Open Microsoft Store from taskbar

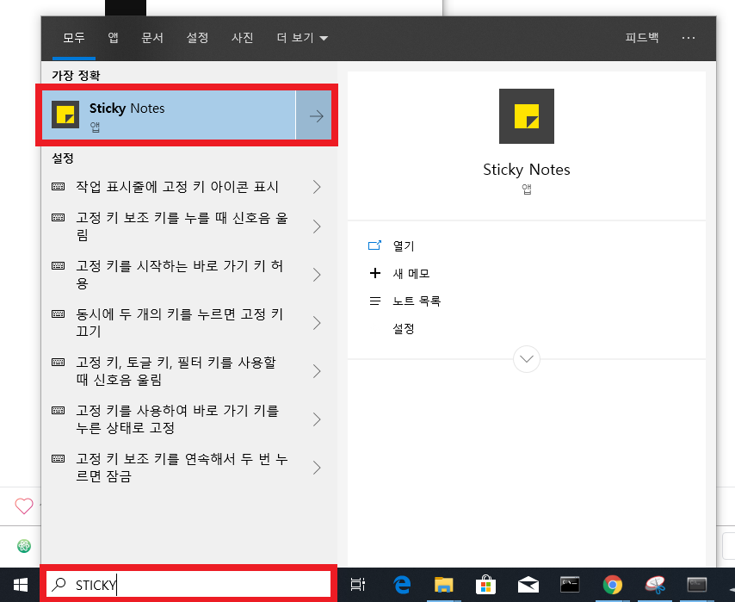(x=485, y=585)
